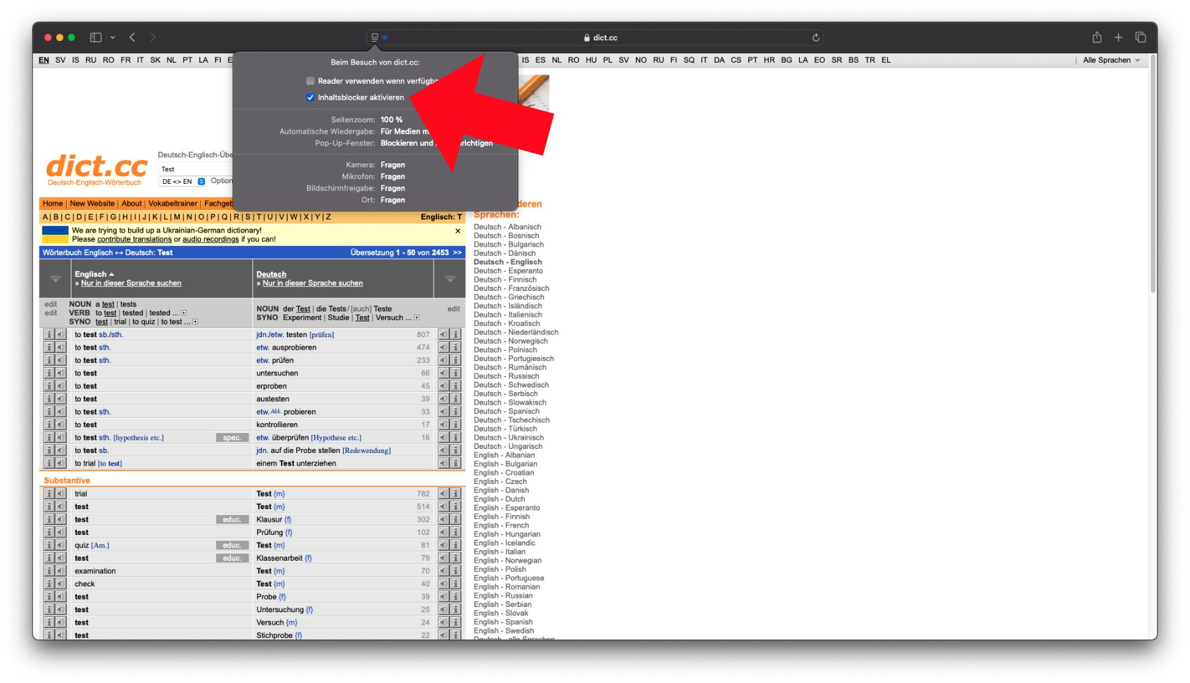Image resolution: width=1190 pixels, height=683 pixels.
Task: Follow the 'contribute translations' link
Action: [x=134, y=239]
